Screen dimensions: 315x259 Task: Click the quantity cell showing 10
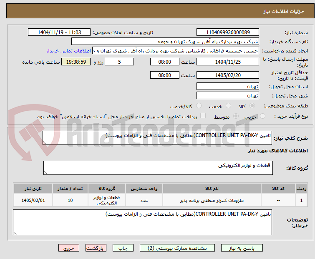coord(70,200)
